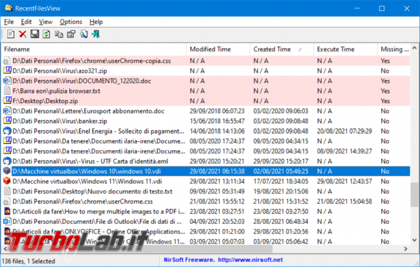Image resolution: width=420 pixels, height=267 pixels.
Task: Click the red X delete icon
Action: (23, 34)
